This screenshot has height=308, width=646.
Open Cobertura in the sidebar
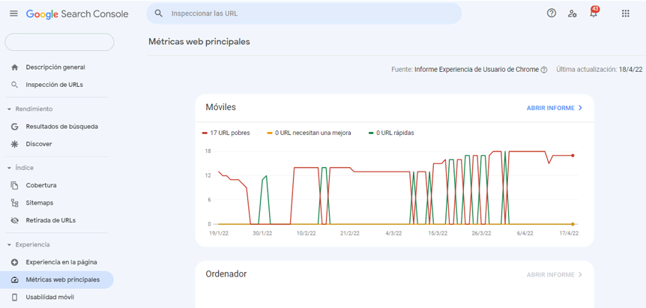point(41,185)
